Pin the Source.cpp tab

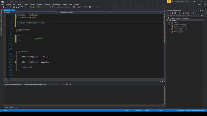coord(12,10)
